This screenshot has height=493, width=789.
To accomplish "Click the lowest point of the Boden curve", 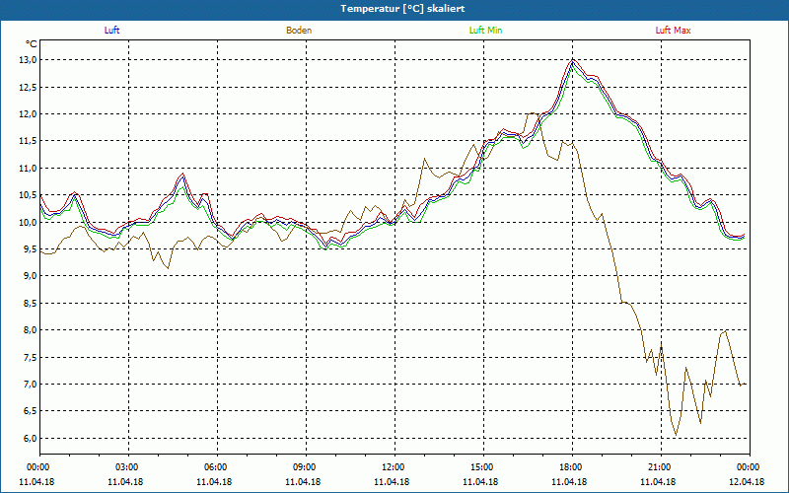I will pyautogui.click(x=676, y=435).
